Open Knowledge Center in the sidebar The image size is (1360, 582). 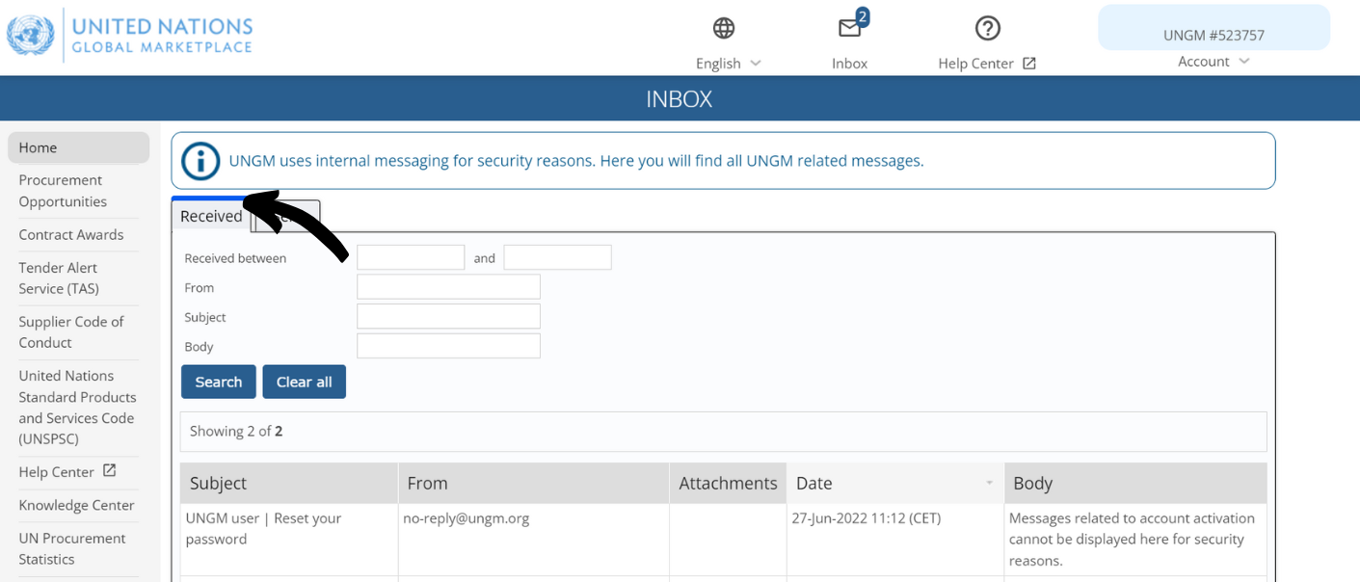click(x=76, y=505)
